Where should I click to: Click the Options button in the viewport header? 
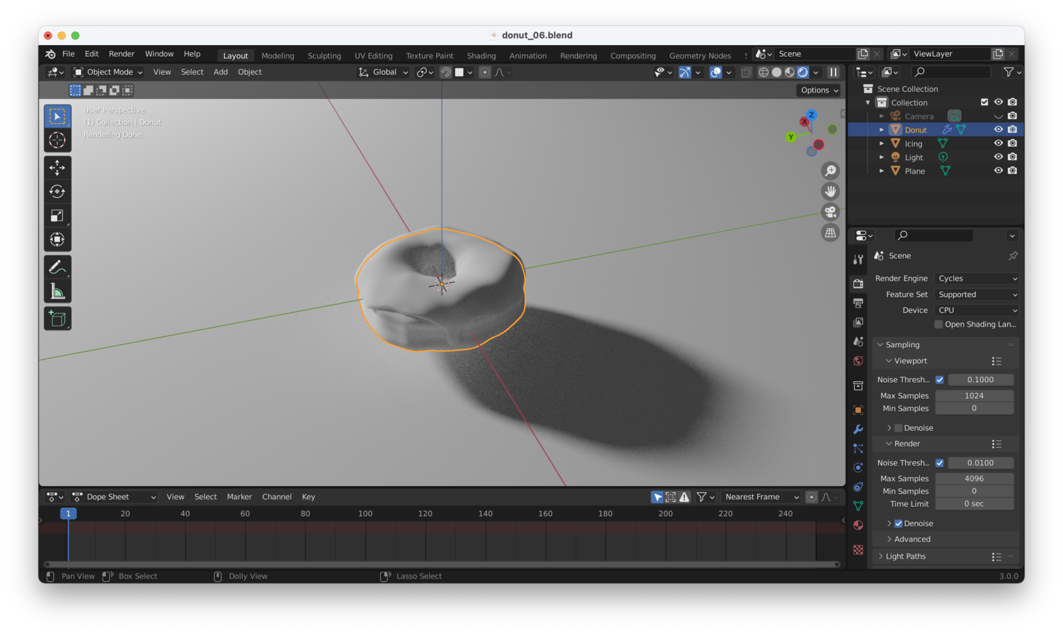point(818,90)
